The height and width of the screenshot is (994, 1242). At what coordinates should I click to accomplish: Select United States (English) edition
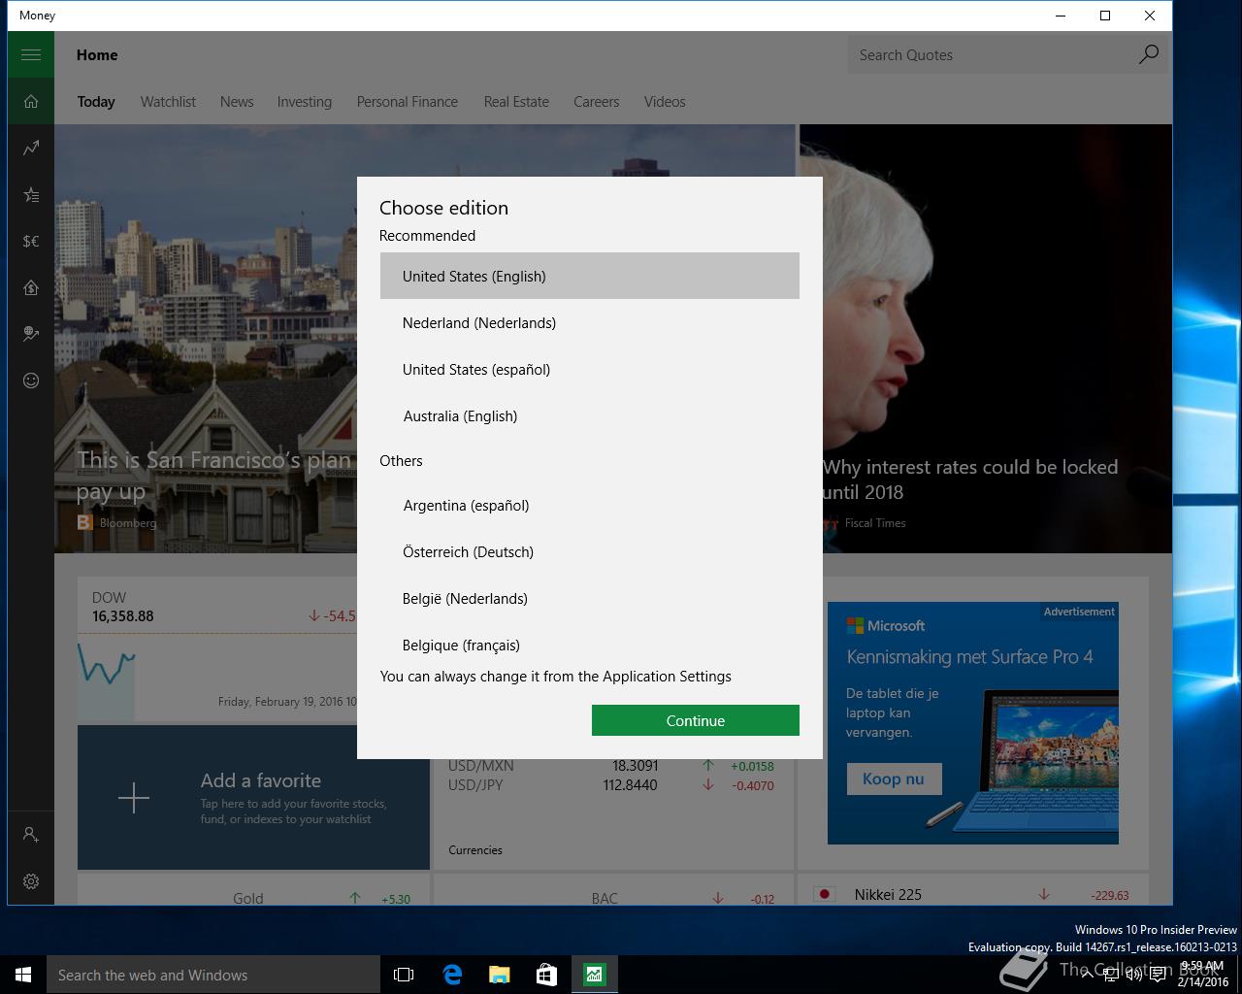[x=590, y=276]
